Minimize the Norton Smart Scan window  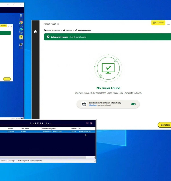(x=168, y=24)
